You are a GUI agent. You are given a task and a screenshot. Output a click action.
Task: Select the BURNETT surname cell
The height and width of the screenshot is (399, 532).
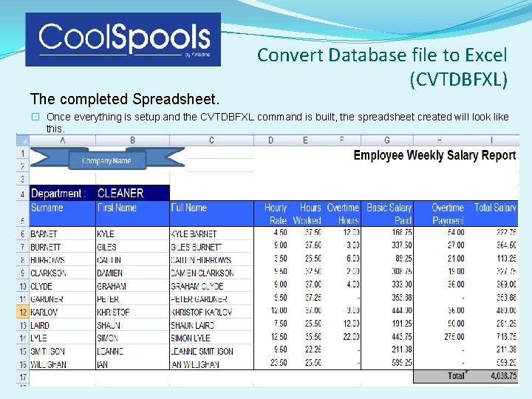tap(63, 247)
